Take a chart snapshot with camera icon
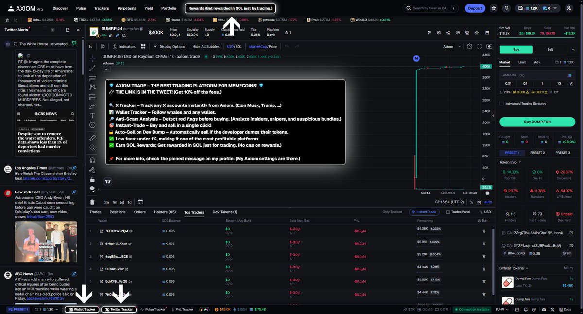The height and width of the screenshot is (314, 583). [489, 46]
